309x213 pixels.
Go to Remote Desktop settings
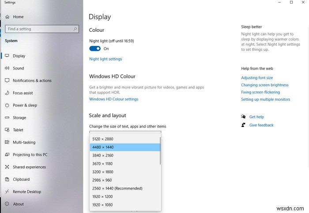[x=27, y=192]
